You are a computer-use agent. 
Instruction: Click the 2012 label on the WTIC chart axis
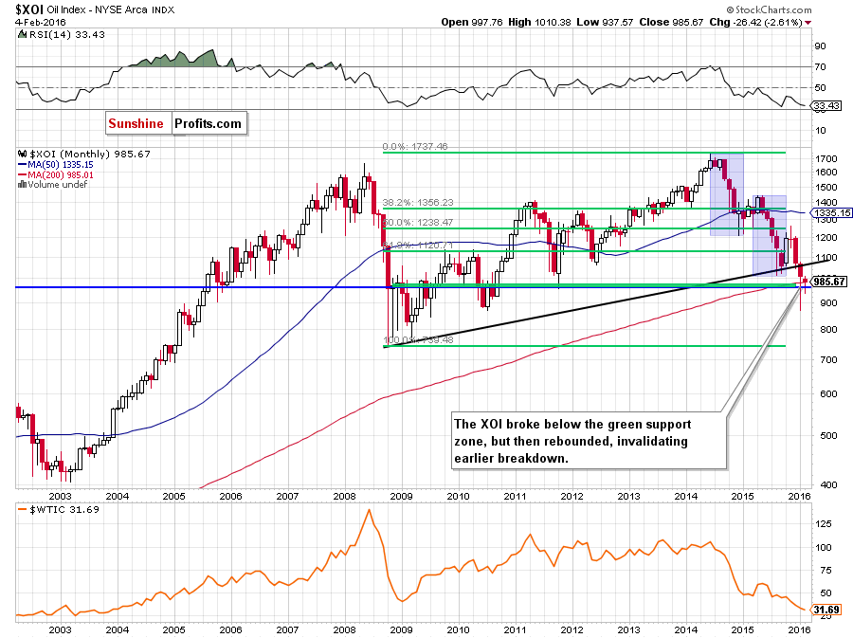click(572, 629)
